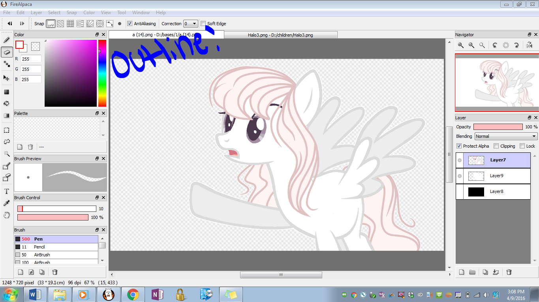Click the zoom in icon in Navigator
This screenshot has height=302, width=539.
[x=461, y=45]
